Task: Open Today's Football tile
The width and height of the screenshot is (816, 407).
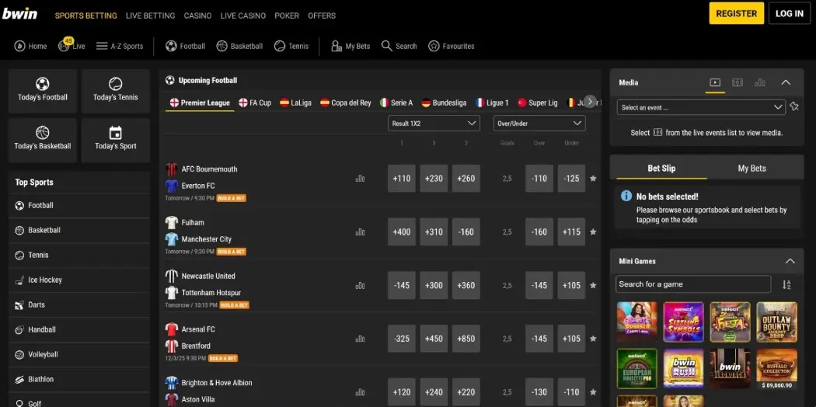Action: point(43,91)
